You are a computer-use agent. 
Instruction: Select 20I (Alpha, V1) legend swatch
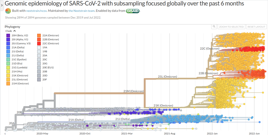[8, 39]
